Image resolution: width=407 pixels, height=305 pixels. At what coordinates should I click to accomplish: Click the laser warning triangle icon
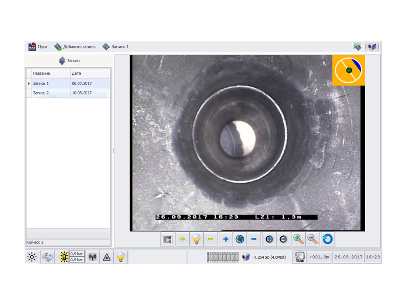click(x=107, y=257)
